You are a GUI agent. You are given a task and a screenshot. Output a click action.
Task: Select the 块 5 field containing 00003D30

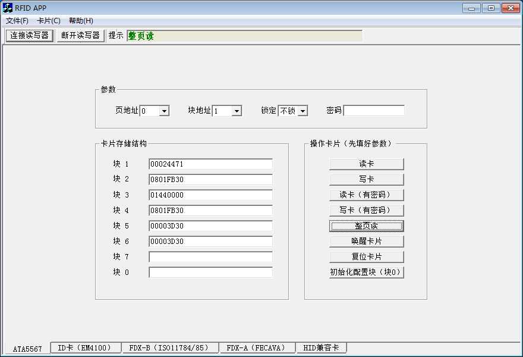210,226
